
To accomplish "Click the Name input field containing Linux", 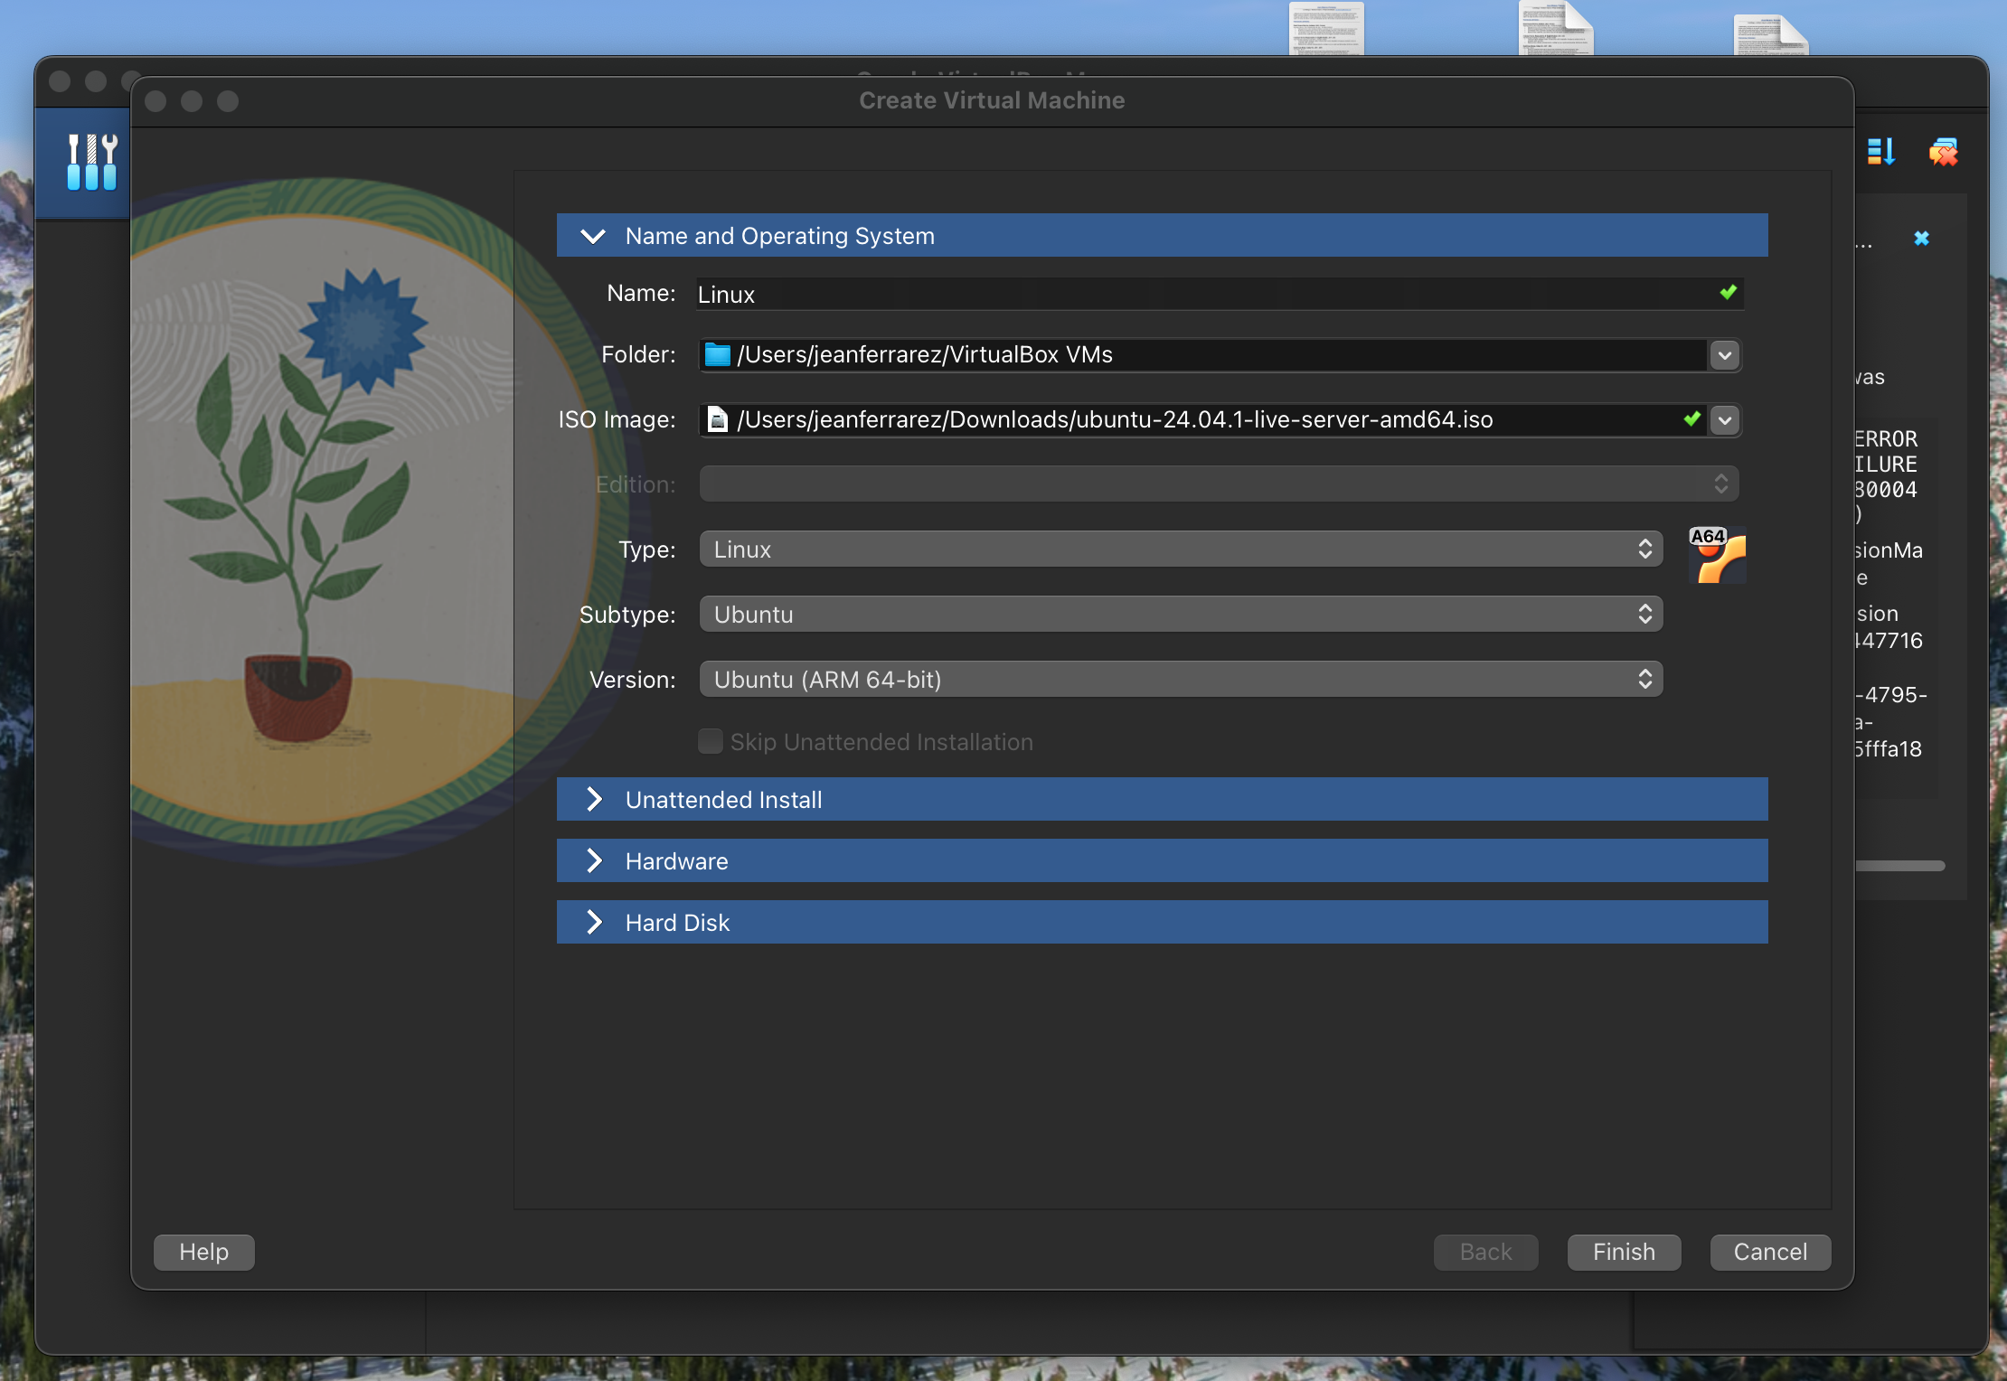I will [1220, 295].
